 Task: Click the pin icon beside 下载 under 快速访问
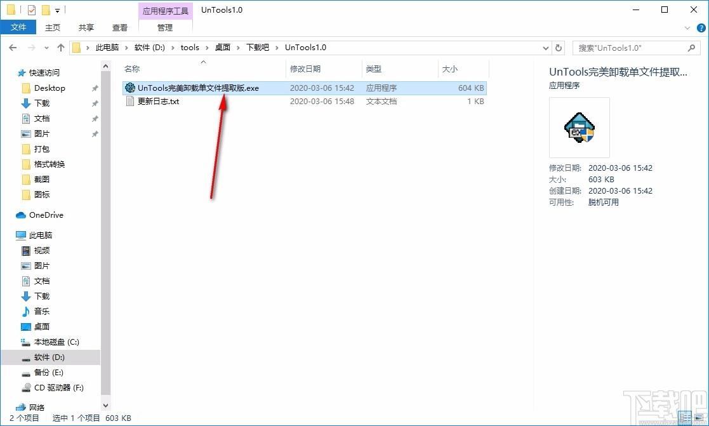95,103
